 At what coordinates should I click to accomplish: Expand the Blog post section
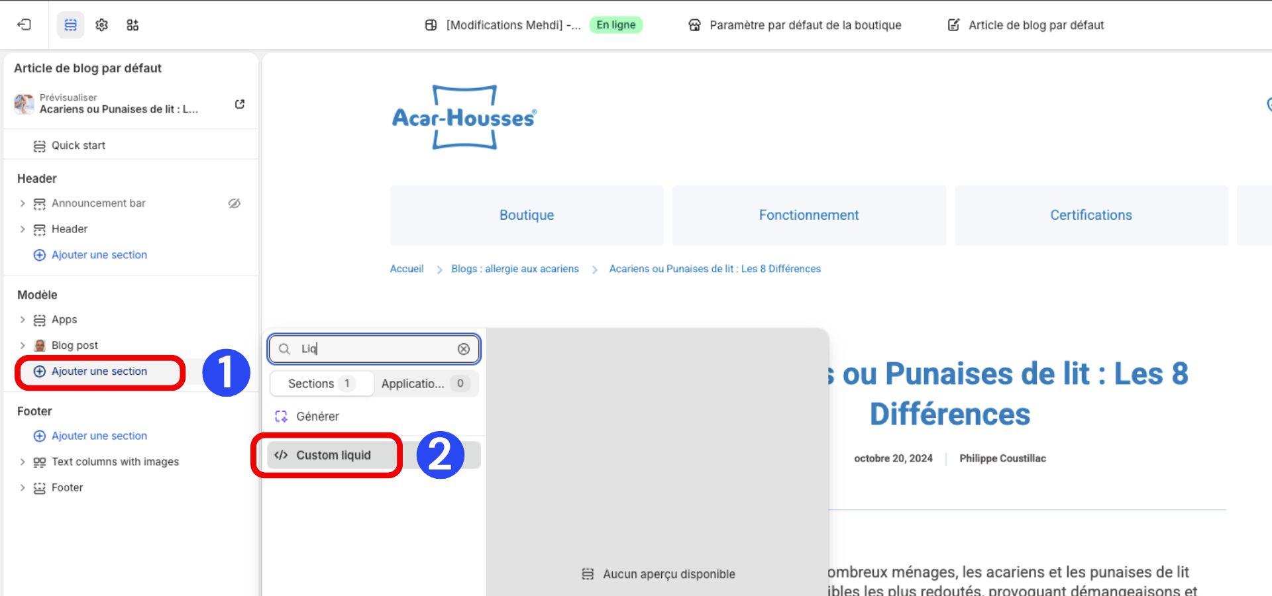pyautogui.click(x=23, y=345)
